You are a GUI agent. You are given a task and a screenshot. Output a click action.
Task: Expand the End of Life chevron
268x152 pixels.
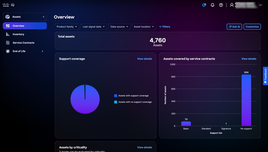click(42, 51)
